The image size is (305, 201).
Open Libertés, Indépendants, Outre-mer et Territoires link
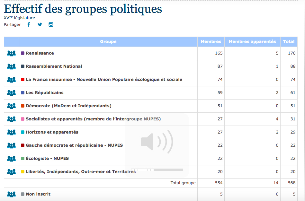(x=81, y=172)
